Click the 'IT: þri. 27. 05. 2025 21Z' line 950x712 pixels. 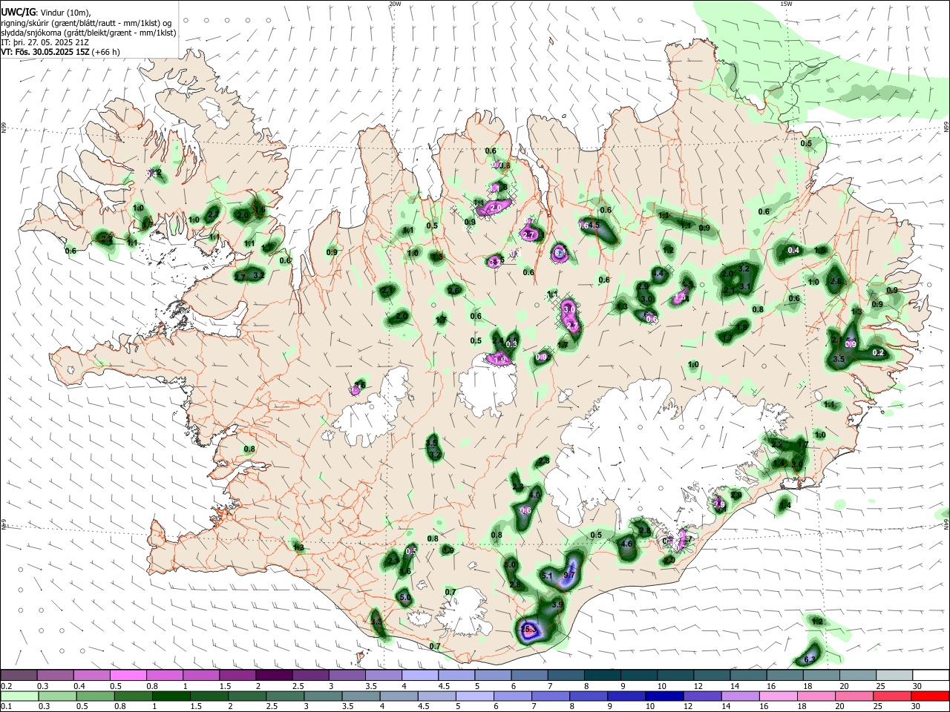pyautogui.click(x=43, y=42)
